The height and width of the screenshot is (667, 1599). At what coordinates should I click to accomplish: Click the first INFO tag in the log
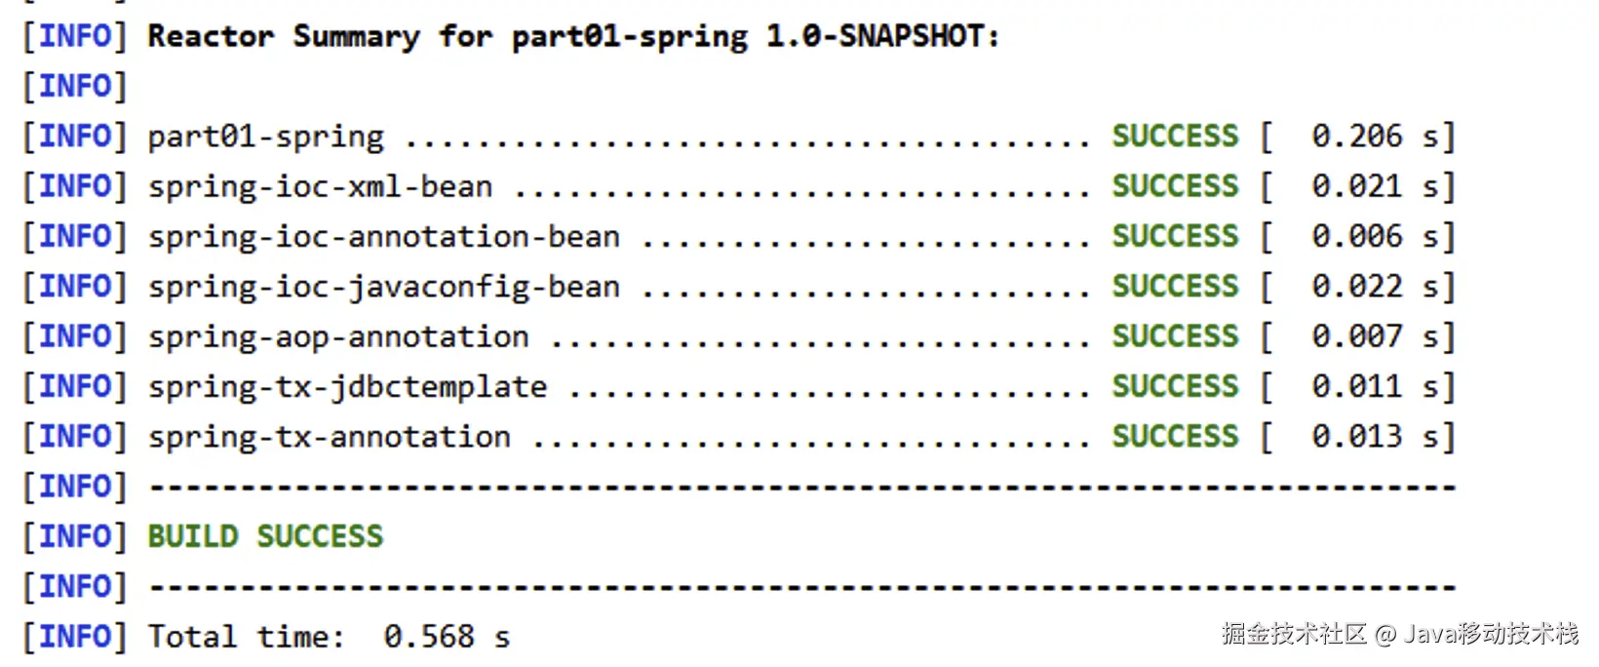tap(75, 36)
